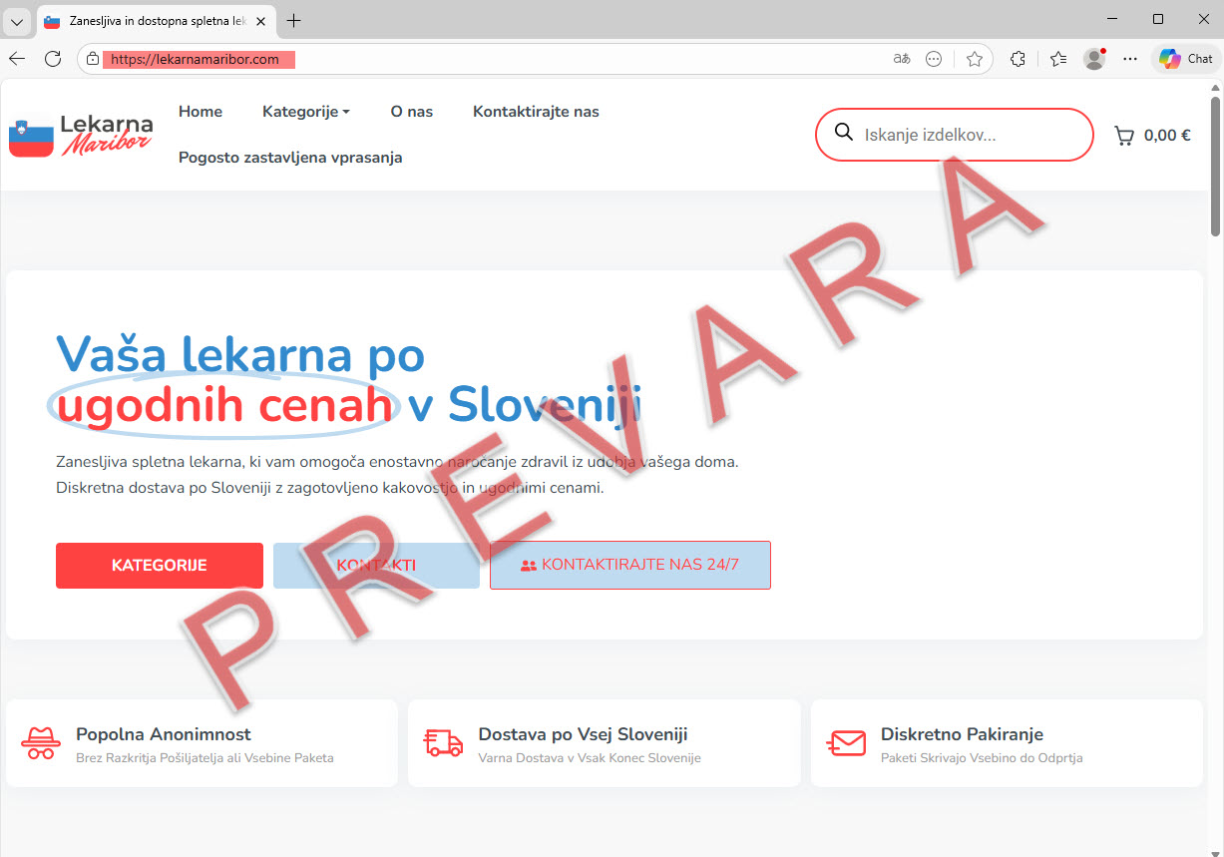Click the Lekarna Maribor logo
The height and width of the screenshot is (857, 1224).
[x=81, y=136]
